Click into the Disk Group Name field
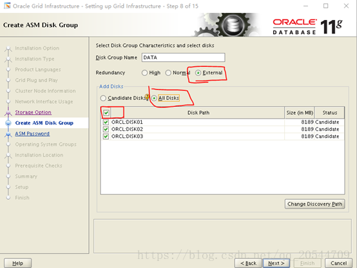This screenshot has height=268, width=357. click(x=183, y=57)
